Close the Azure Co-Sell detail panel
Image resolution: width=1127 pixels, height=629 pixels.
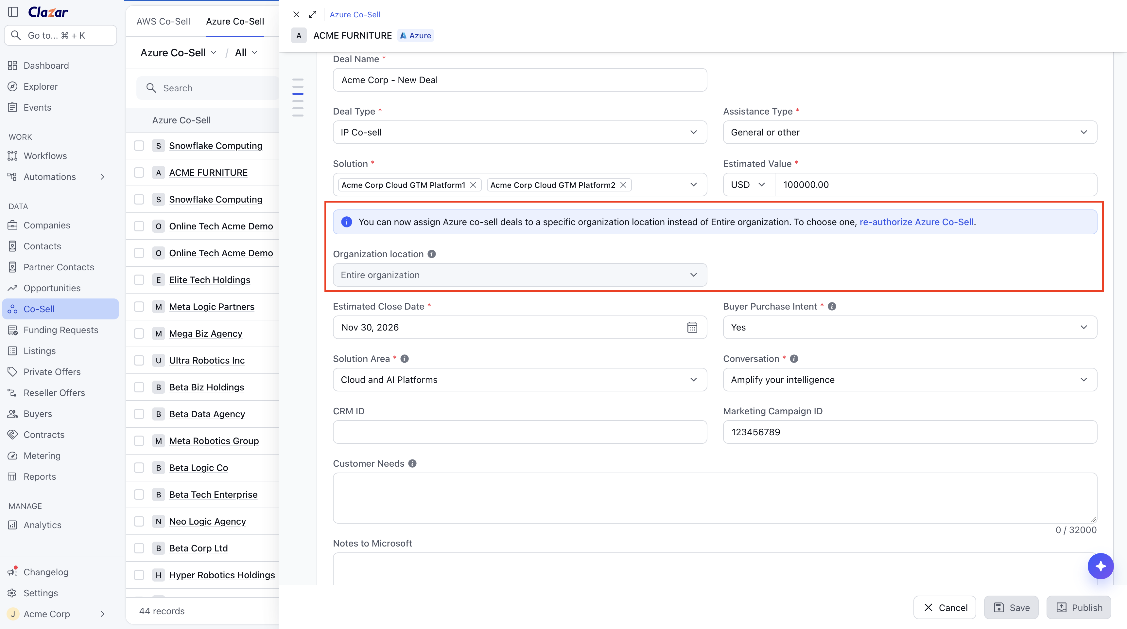(296, 14)
